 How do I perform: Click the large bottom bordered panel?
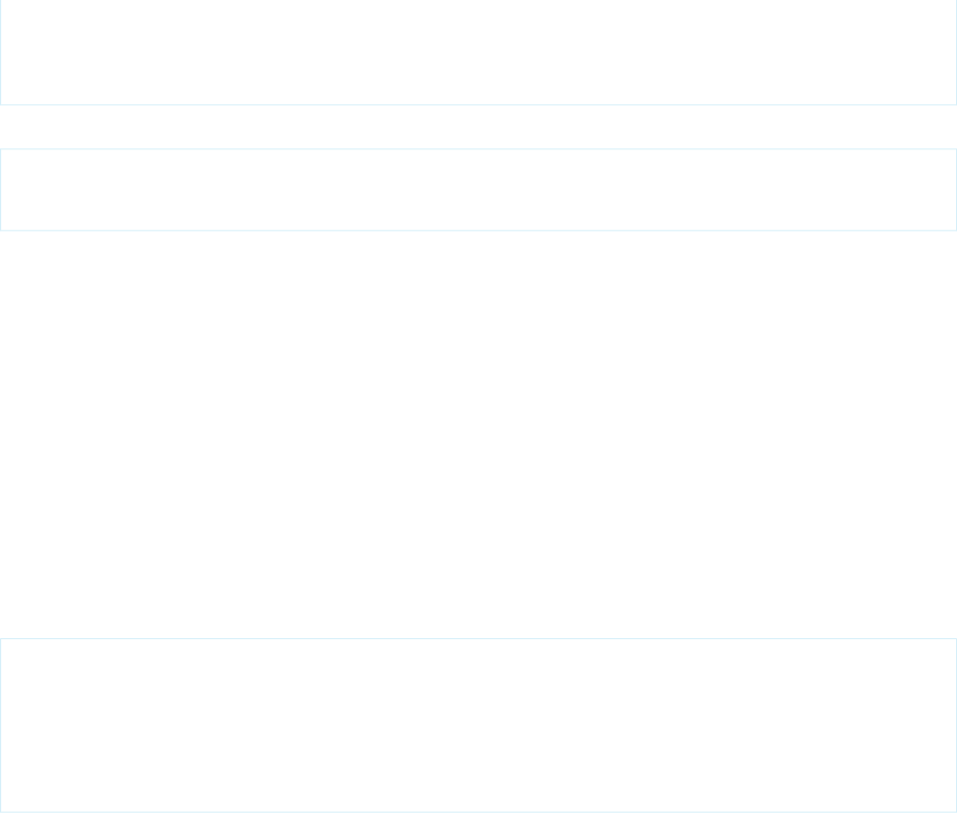tap(478, 726)
